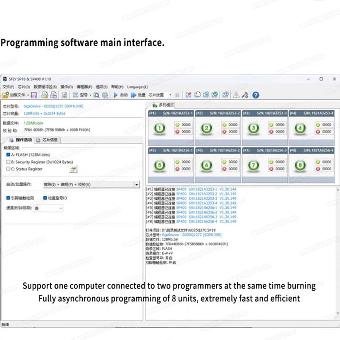The image size is (340, 340).
Task: Click the log line 烧录区域: FLASH
Action: point(159,249)
